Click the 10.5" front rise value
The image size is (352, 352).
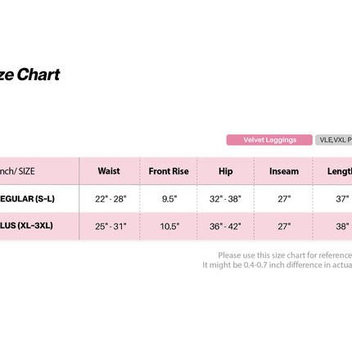point(169,226)
